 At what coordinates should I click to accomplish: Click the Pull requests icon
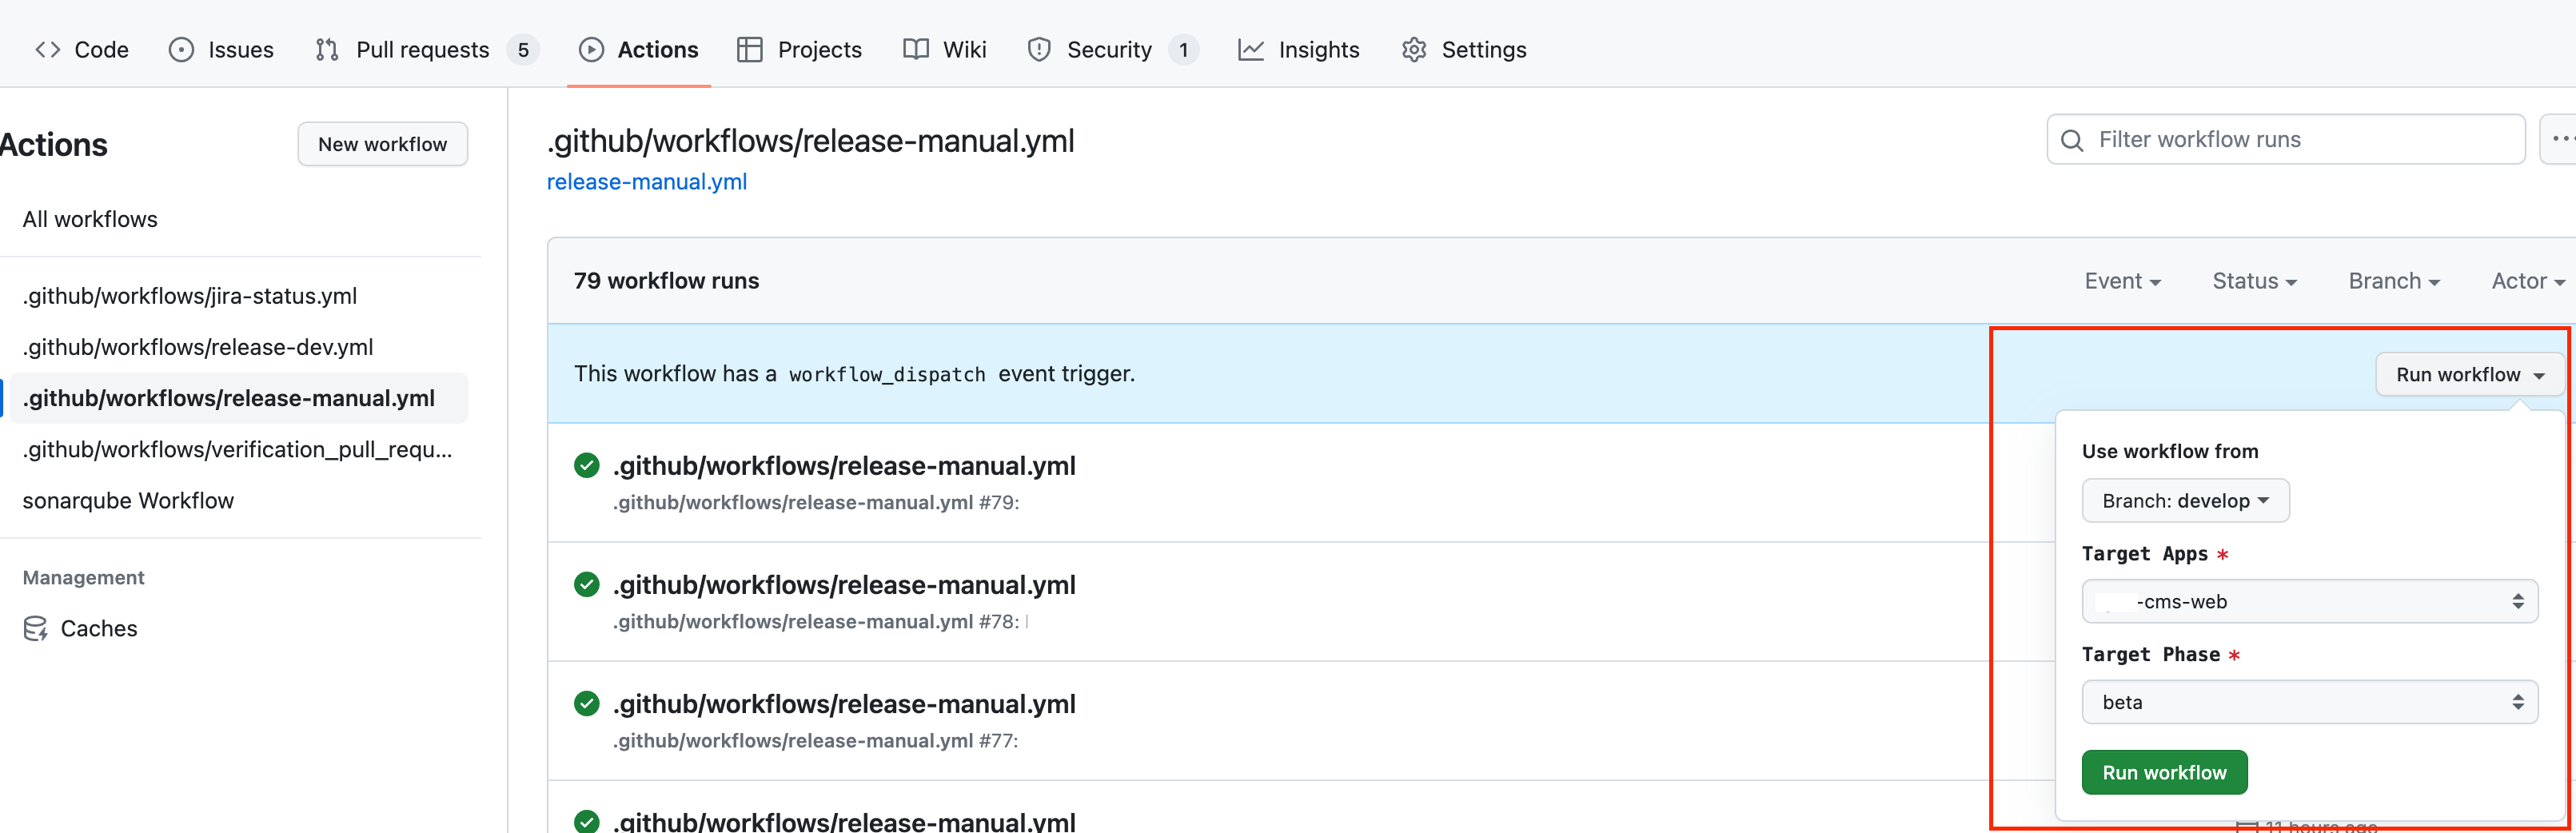(327, 50)
